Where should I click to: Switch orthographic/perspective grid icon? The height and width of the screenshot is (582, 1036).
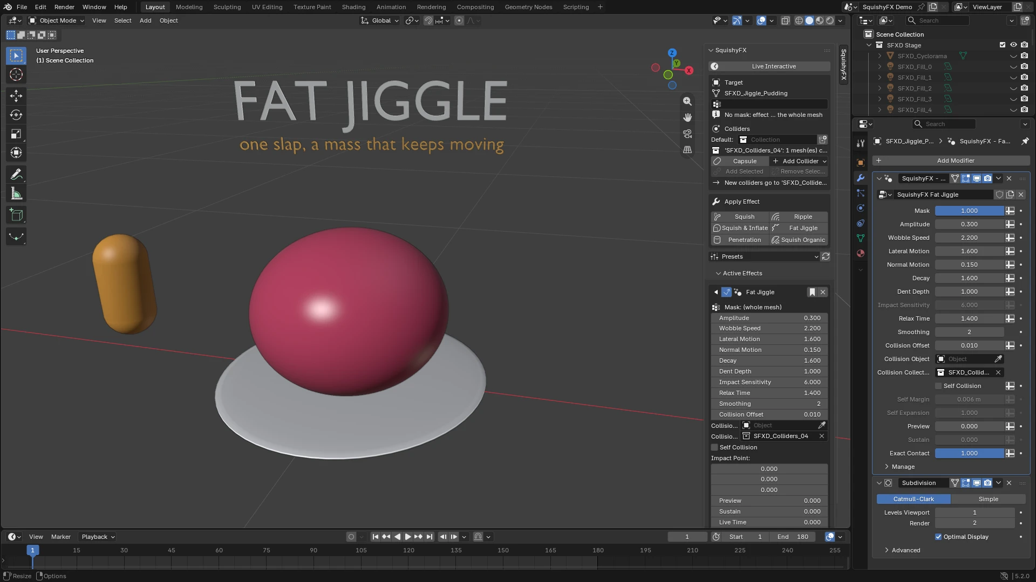click(687, 150)
